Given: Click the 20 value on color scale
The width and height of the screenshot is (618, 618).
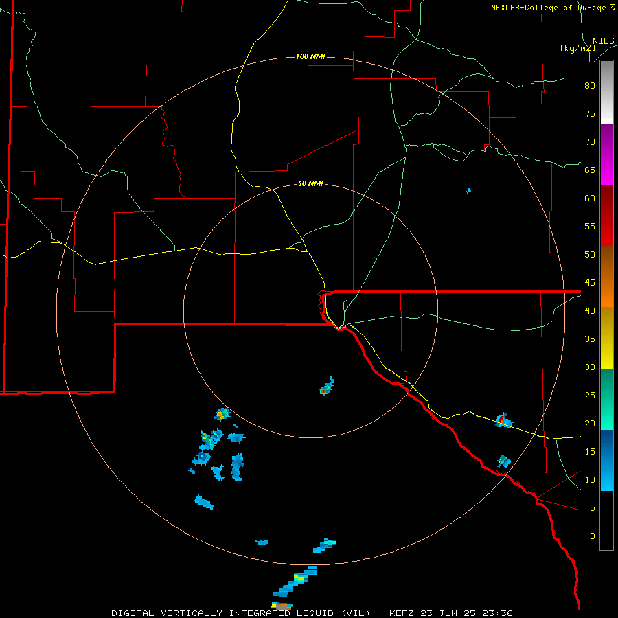Looking at the screenshot, I should coord(590,423).
